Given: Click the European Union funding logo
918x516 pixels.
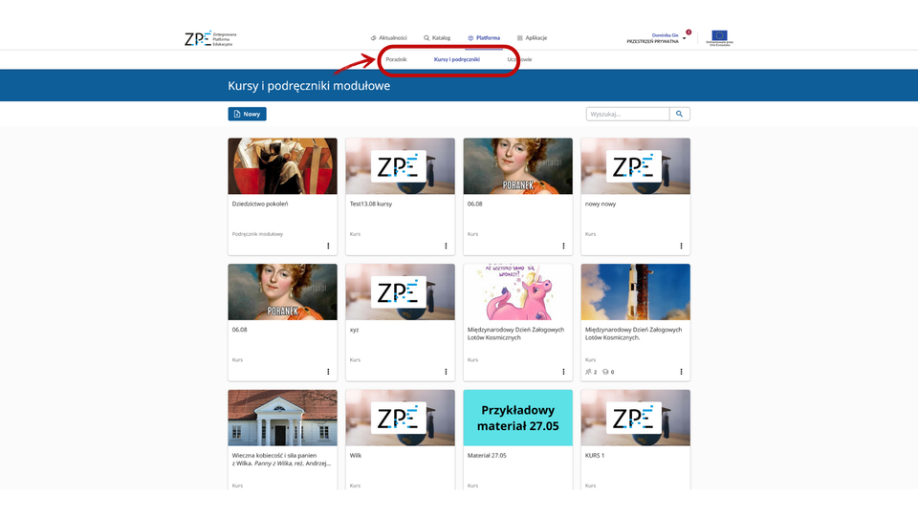Looking at the screenshot, I should click(718, 38).
